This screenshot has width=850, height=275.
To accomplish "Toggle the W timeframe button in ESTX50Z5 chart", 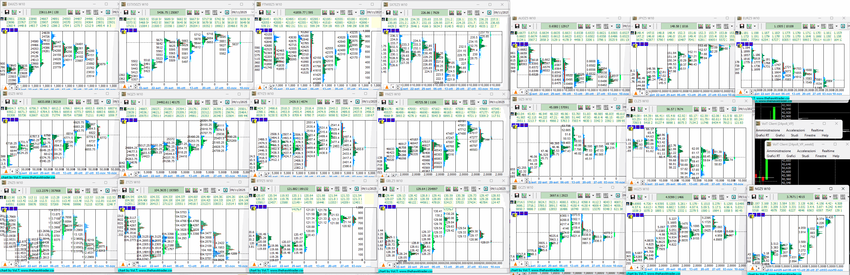I will tap(131, 30).
